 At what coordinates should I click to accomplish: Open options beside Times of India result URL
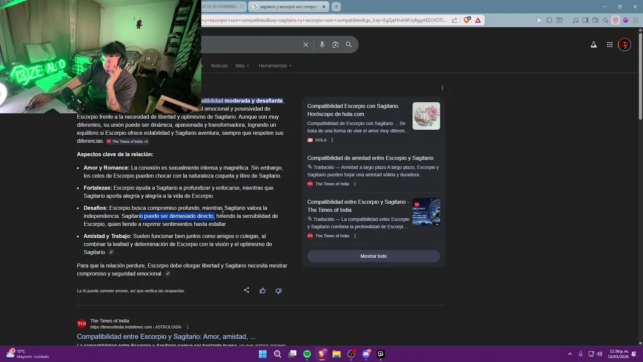coord(188,327)
